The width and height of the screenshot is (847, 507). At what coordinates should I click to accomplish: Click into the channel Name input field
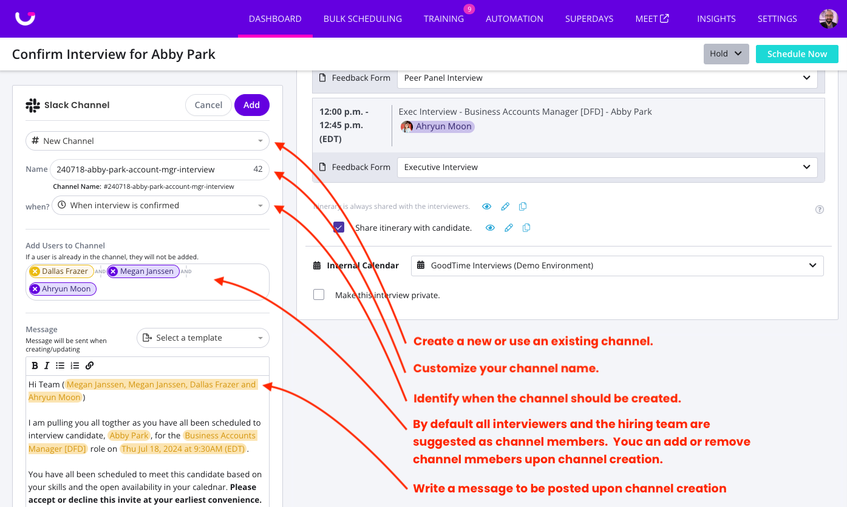[160, 169]
